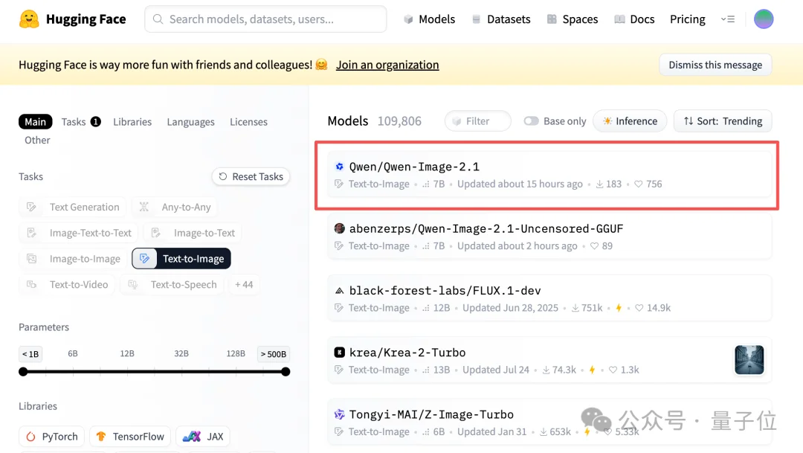Click the black-forest-labs organization icon
The image size is (803, 453).
click(339, 291)
